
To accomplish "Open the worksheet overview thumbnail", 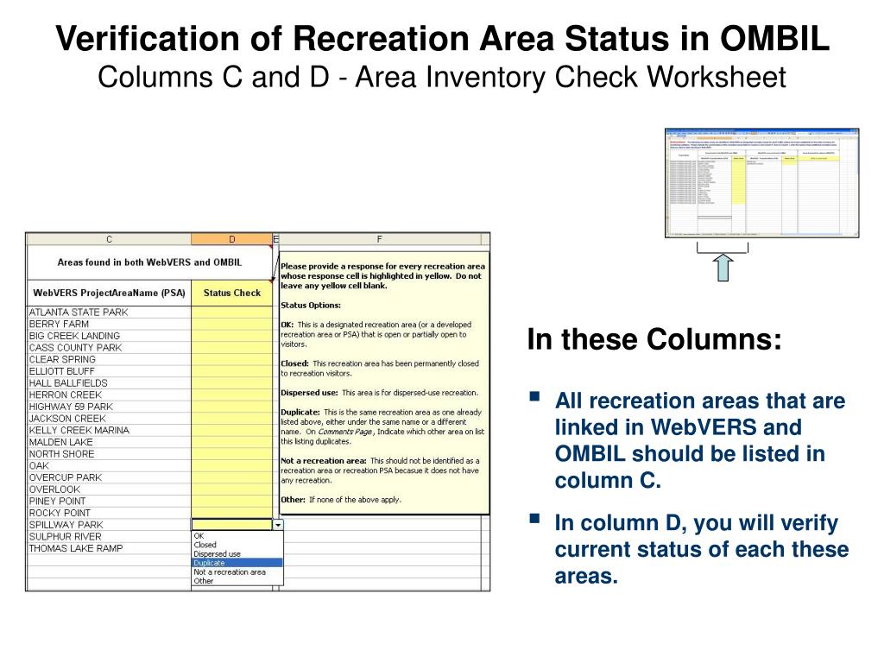I will click(x=761, y=183).
